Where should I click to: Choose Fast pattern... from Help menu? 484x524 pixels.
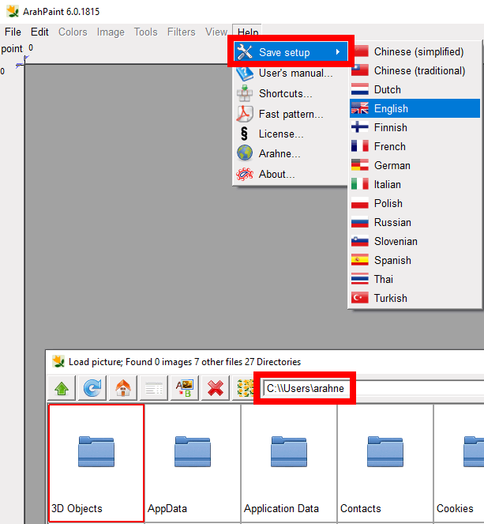coord(290,114)
